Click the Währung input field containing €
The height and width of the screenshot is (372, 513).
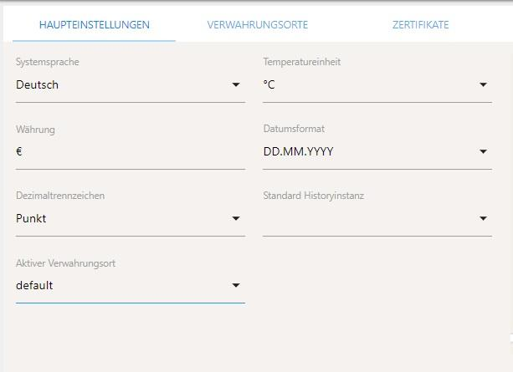(126, 151)
